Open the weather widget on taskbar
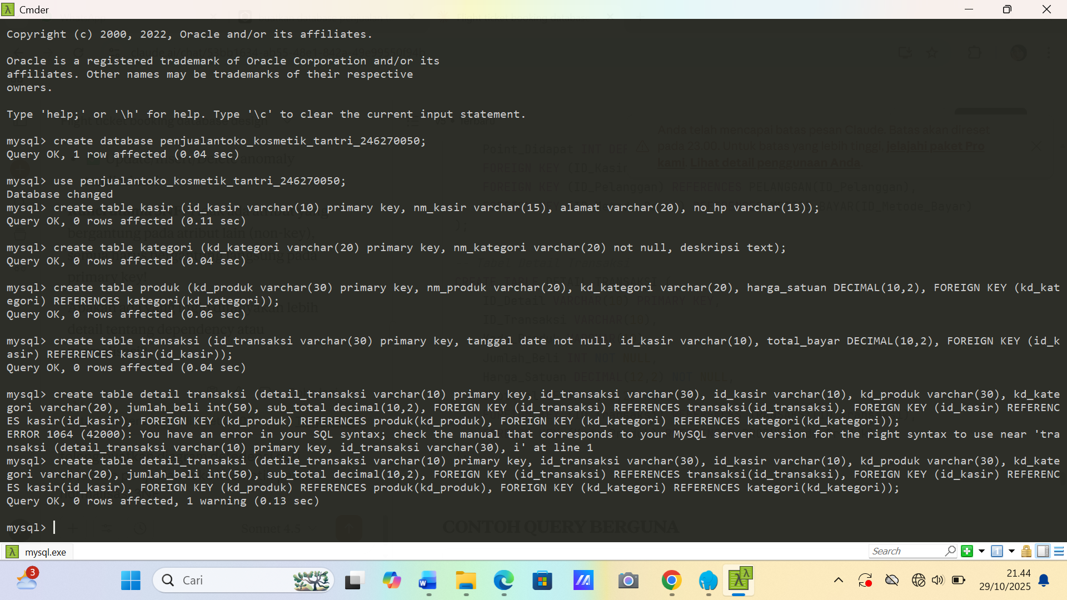1067x600 pixels. 27,580
